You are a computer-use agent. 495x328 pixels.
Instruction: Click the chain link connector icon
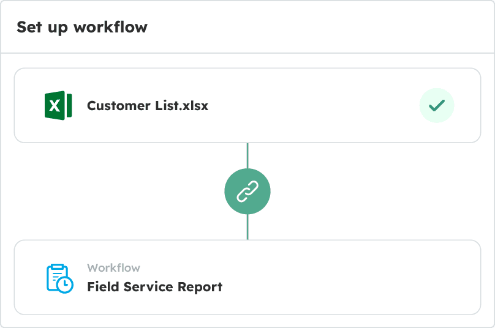pyautogui.click(x=247, y=192)
